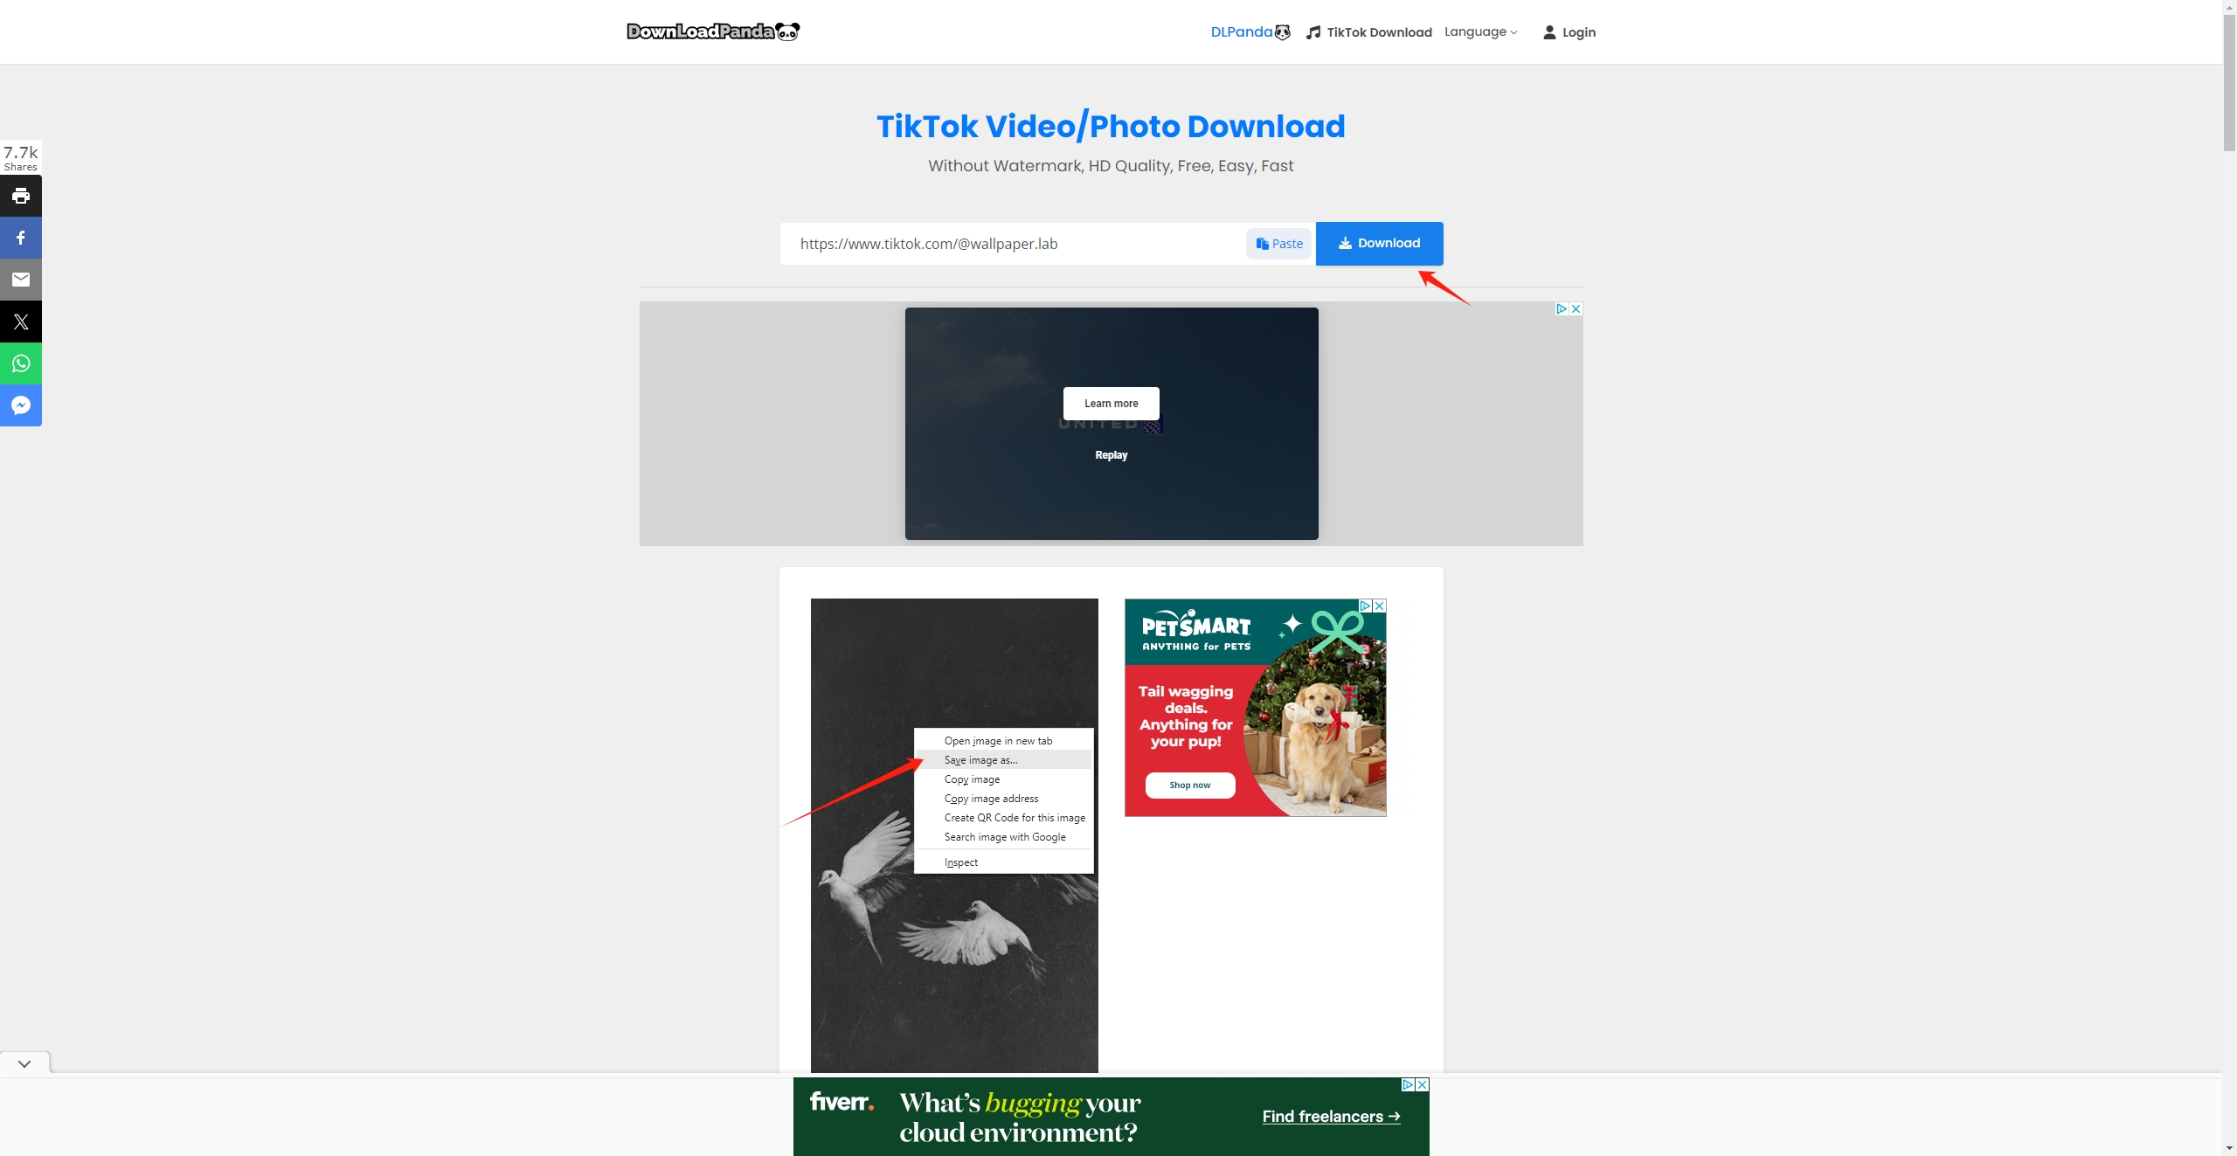This screenshot has width=2237, height=1156.
Task: Click the Login user icon
Action: pyautogui.click(x=1548, y=31)
